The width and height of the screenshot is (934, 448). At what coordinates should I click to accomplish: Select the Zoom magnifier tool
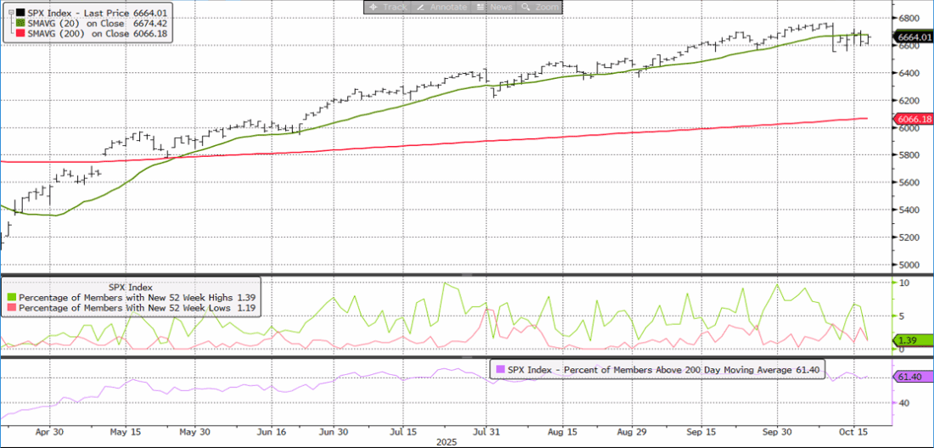[x=540, y=7]
